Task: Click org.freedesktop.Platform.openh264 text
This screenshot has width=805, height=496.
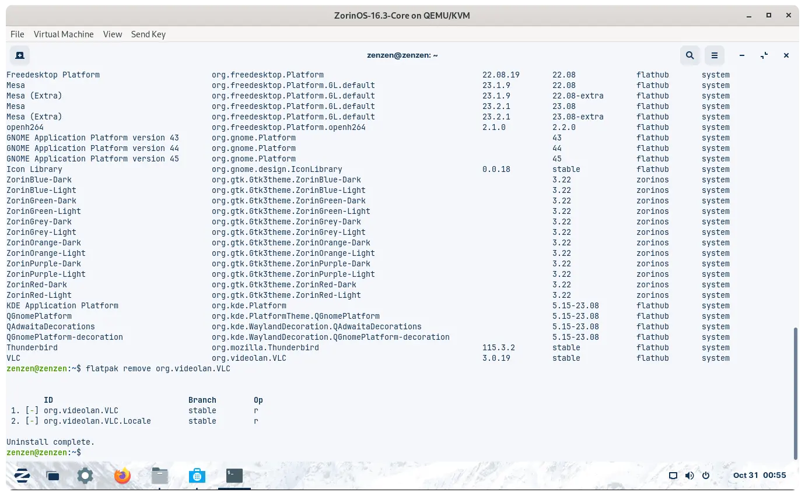Action: coord(289,128)
